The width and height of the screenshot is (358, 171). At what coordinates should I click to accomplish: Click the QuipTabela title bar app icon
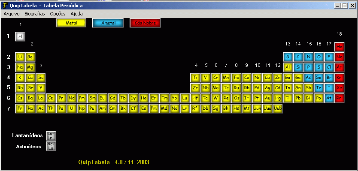(x=5, y=6)
